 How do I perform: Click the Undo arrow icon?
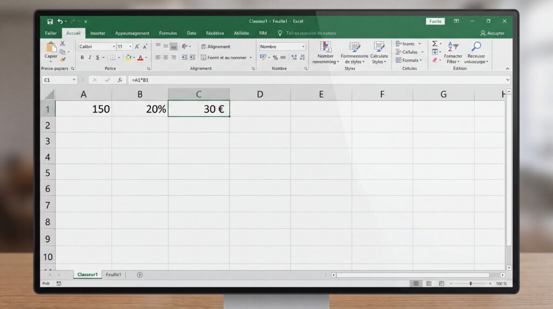pyautogui.click(x=60, y=22)
